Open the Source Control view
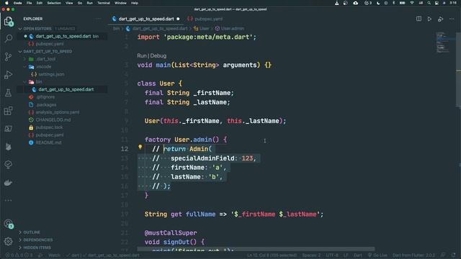Screen dimensions: 461x259 point(8,56)
